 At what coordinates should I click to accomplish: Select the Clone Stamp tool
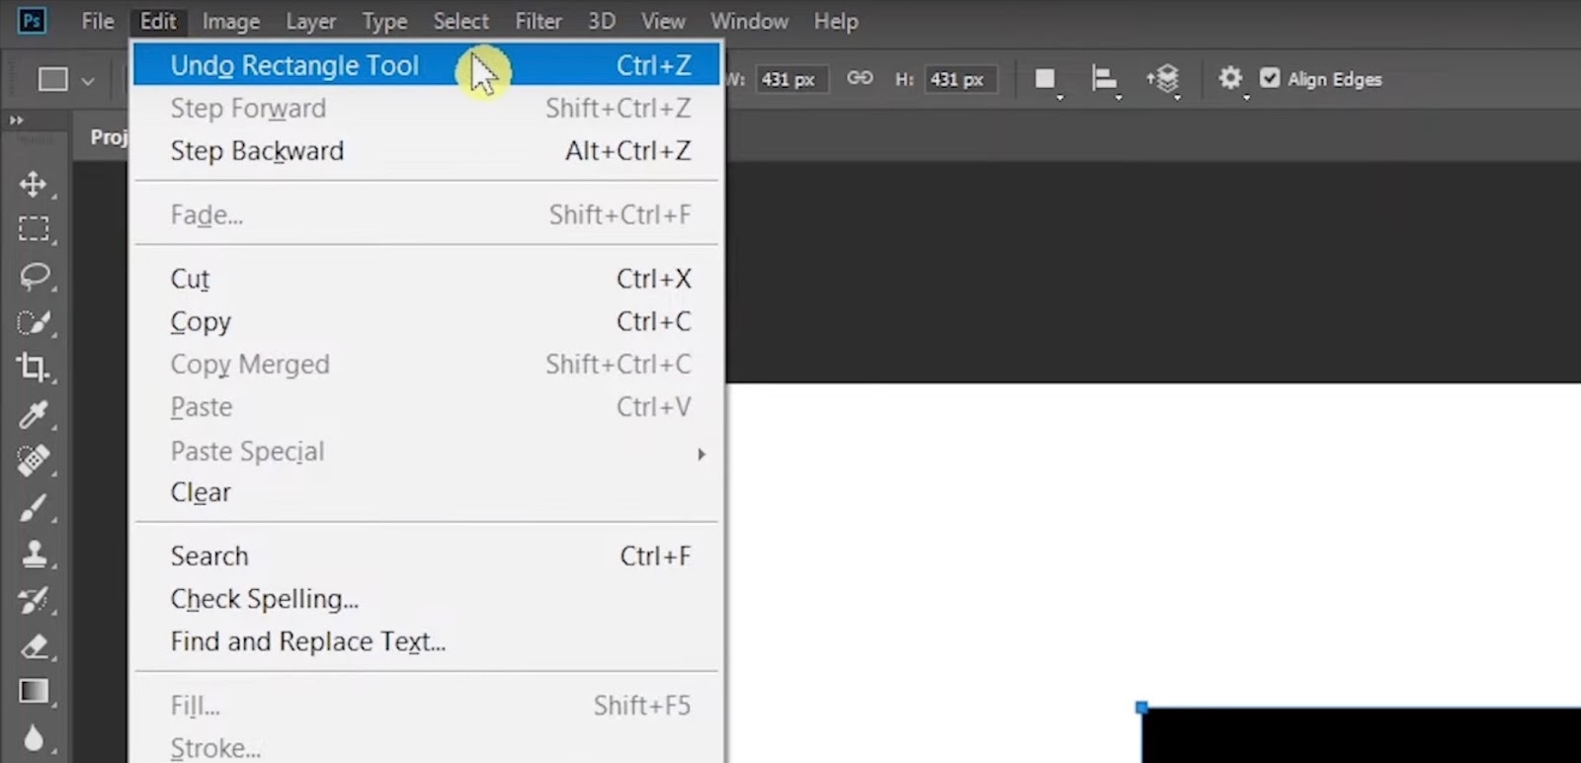pos(34,553)
